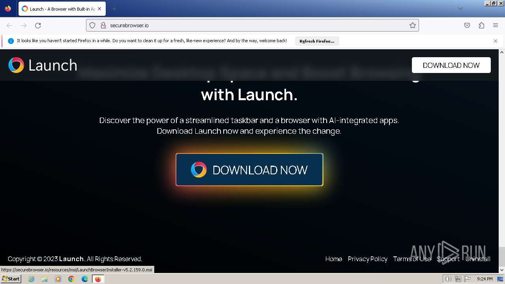Viewport: 505px width, 284px height.
Task: Open the Home footer link
Action: 334,259
